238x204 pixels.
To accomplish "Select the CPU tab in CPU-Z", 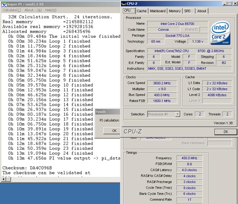I will pyautogui.click(x=129, y=11).
